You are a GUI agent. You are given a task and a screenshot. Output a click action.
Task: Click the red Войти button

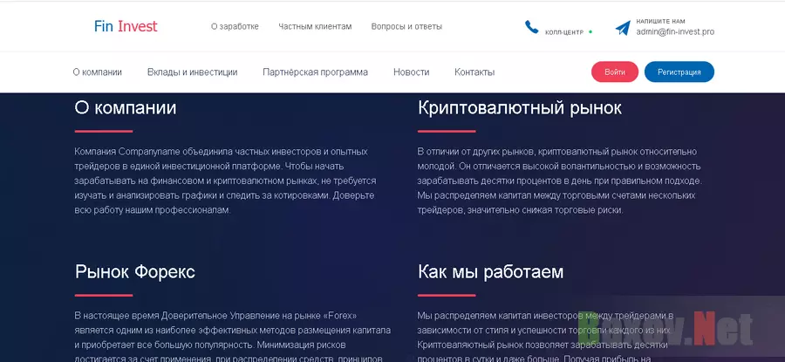coord(615,72)
